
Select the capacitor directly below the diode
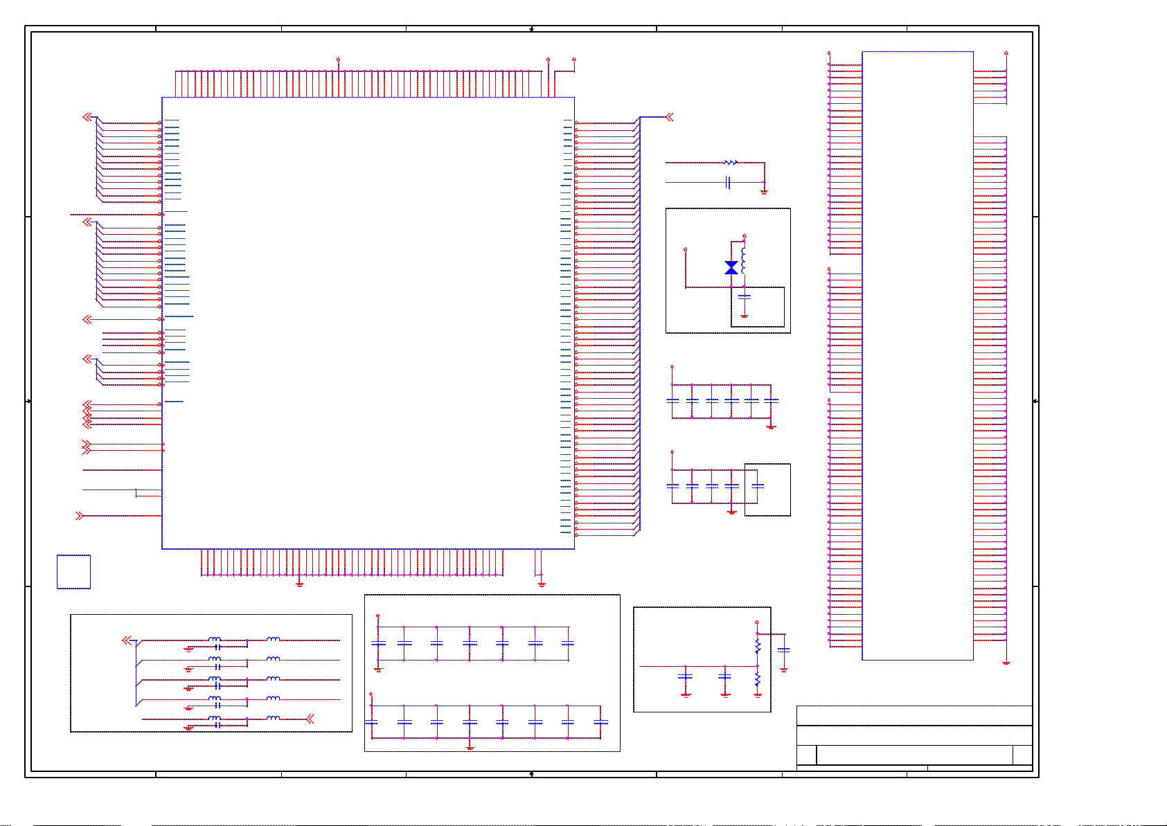745,297
